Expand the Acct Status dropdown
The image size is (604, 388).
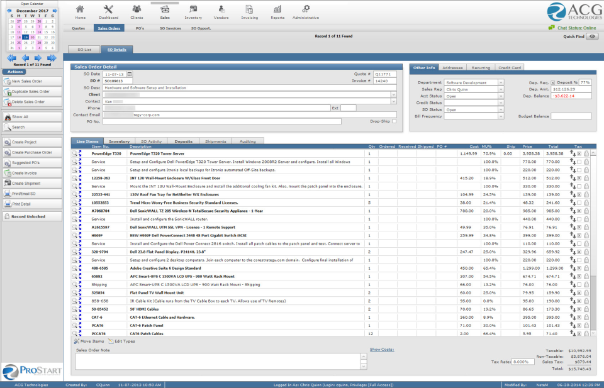(x=501, y=96)
